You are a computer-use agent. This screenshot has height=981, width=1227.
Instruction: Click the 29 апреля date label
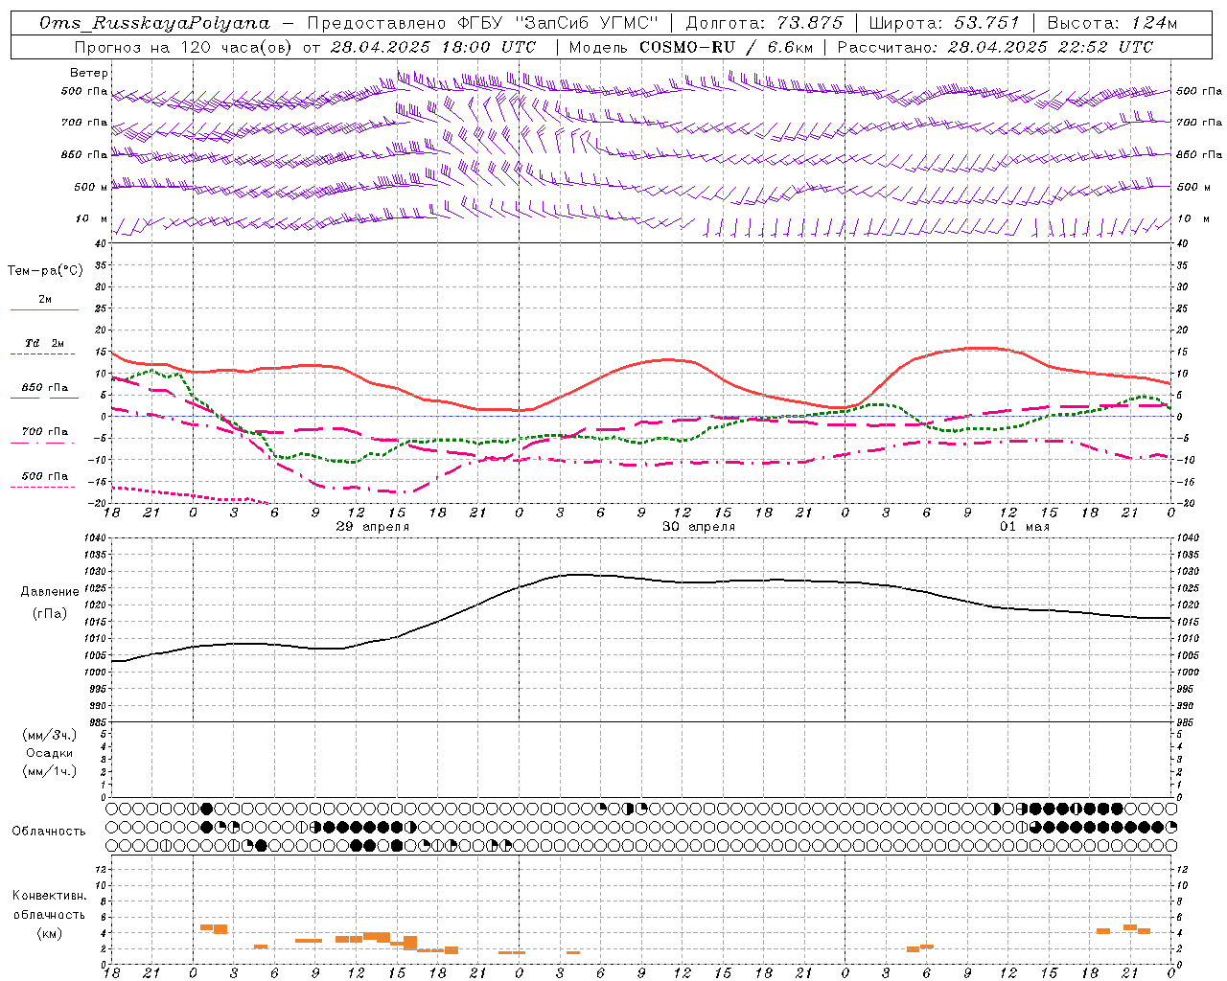click(x=373, y=527)
